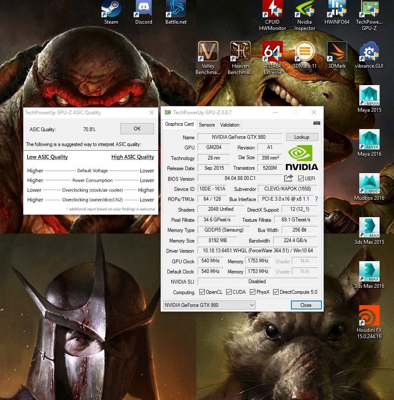Screen dimensions: 394x400
Task: Open 3ds Max 2016 shortcut
Action: coord(369,275)
